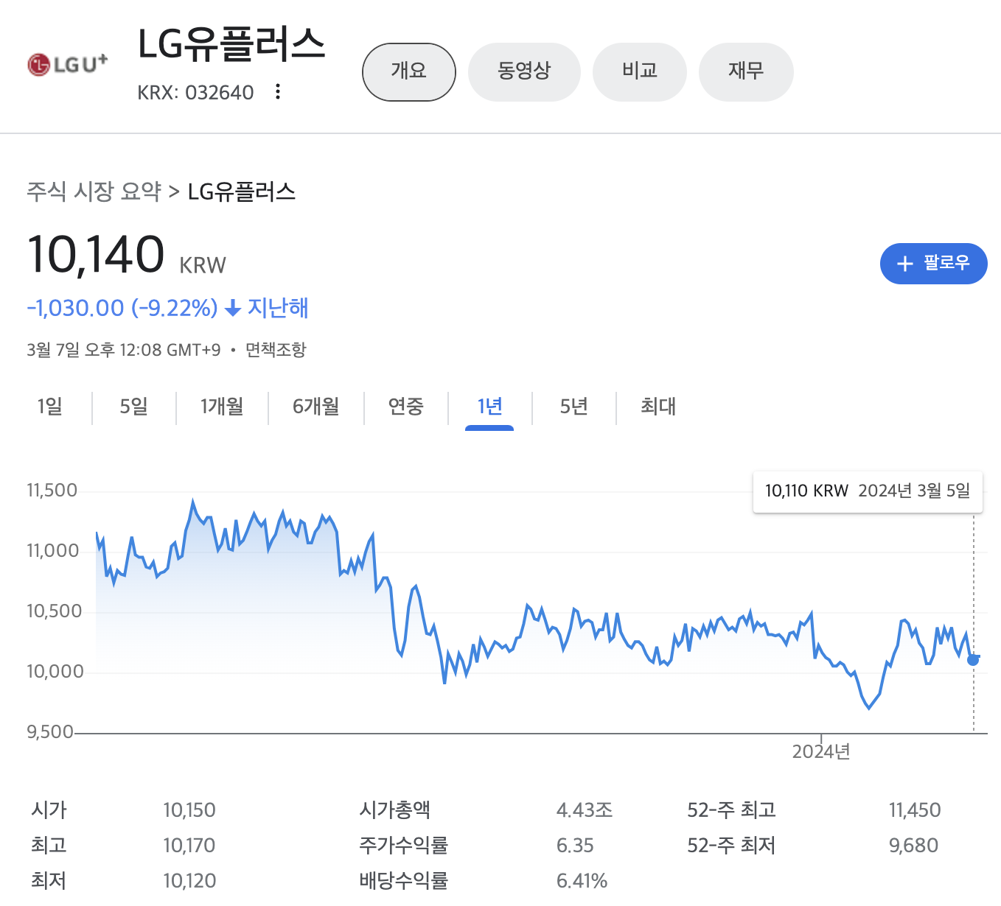Choose the 연중 chart range
The height and width of the screenshot is (906, 1001).
[406, 406]
